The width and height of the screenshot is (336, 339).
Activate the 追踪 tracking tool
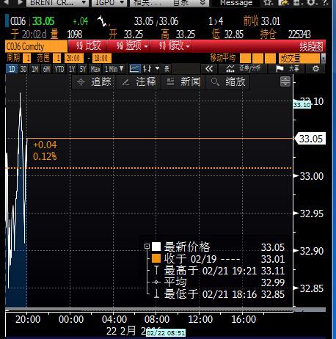[94, 81]
